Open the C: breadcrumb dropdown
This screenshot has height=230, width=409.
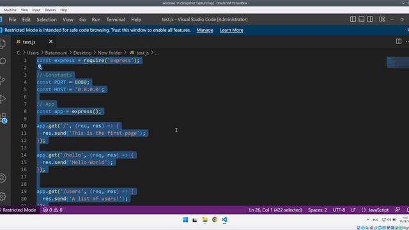[19, 52]
